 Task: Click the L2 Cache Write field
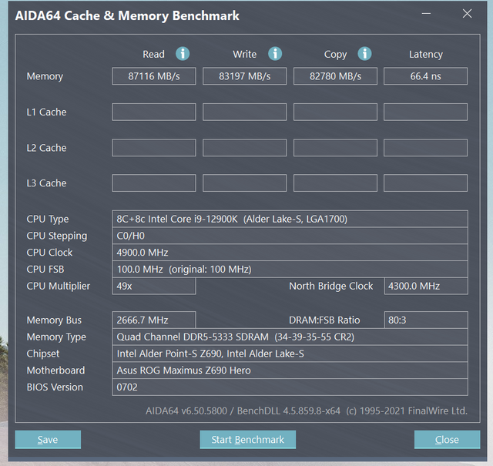(x=244, y=148)
